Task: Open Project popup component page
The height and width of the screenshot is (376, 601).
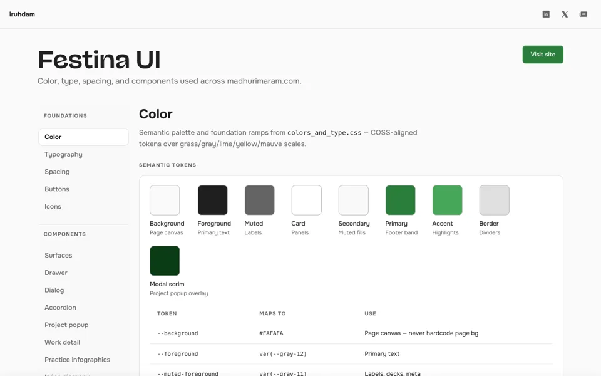Action: click(66, 325)
